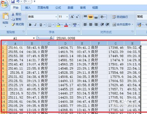Image resolution: width=147 pixels, height=114 pixels.
Task: Click the font size box showing 11
Action: pyautogui.click(x=62, y=17)
